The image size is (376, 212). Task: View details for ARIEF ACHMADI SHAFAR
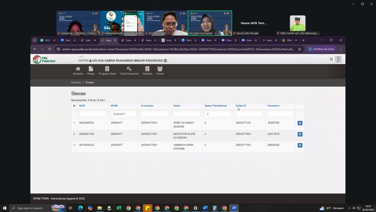300,123
